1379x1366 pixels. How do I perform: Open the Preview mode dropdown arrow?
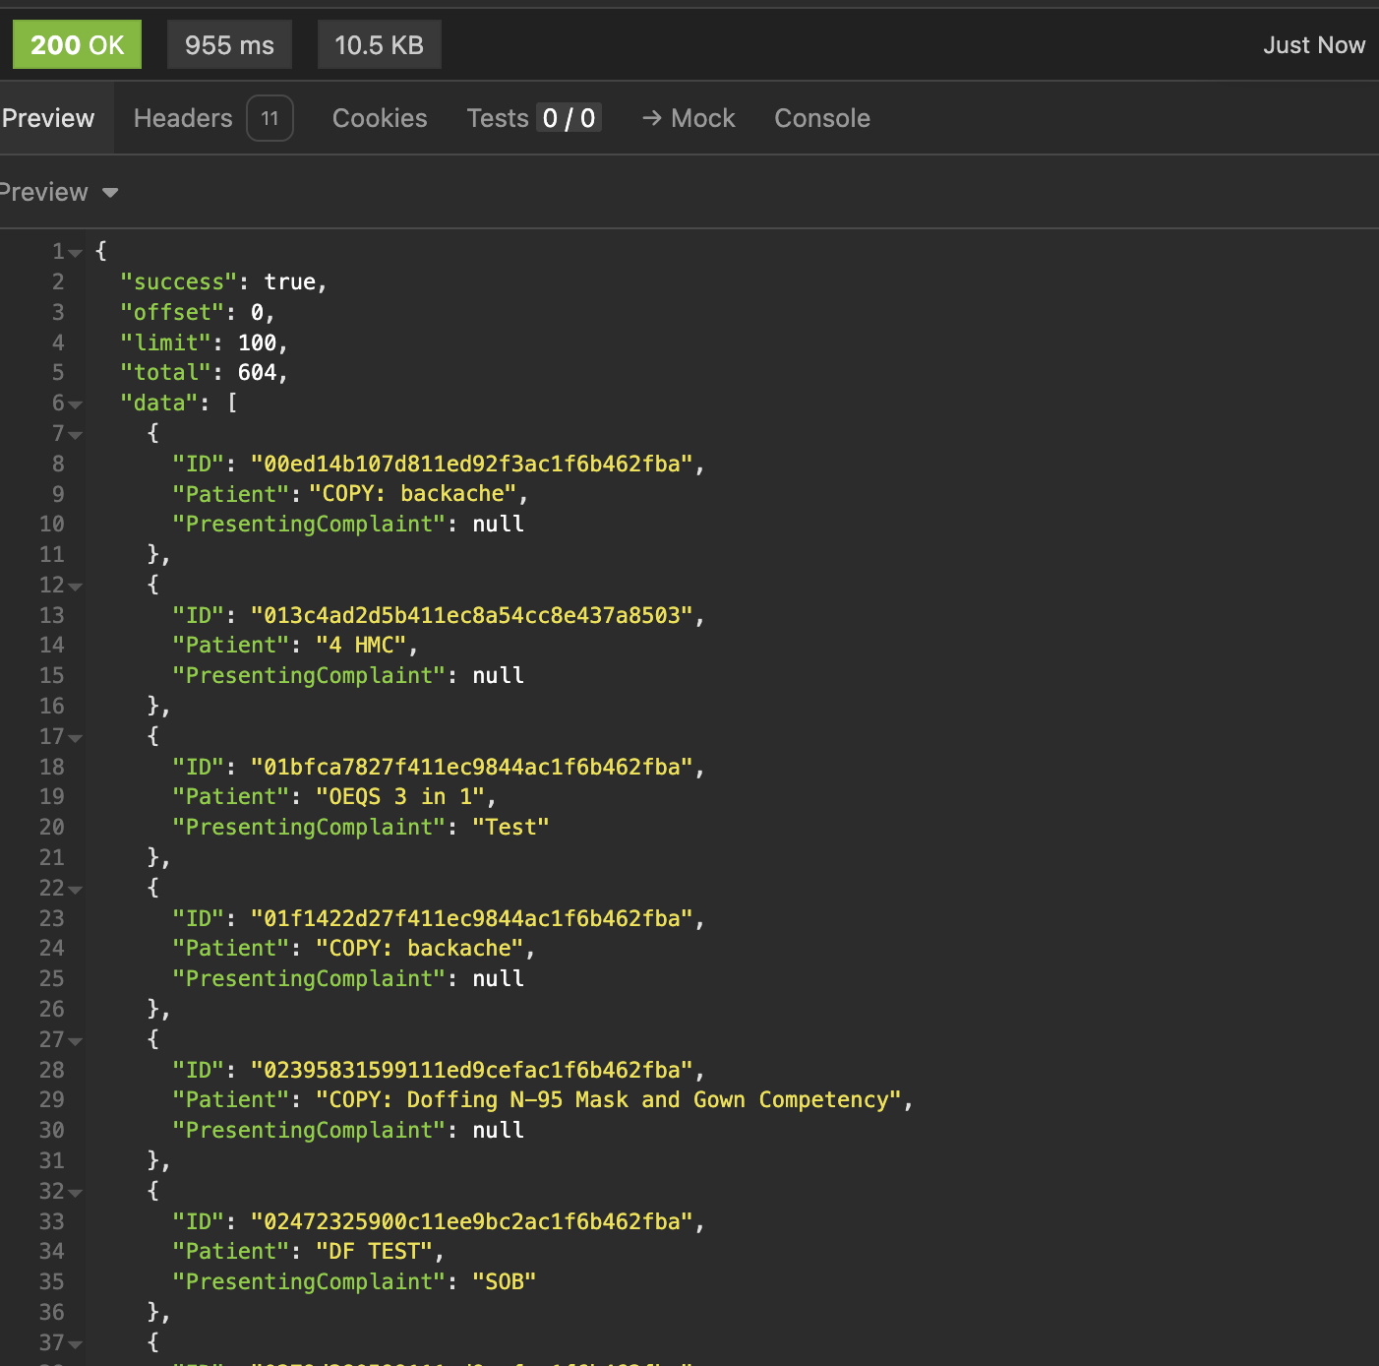(x=110, y=193)
